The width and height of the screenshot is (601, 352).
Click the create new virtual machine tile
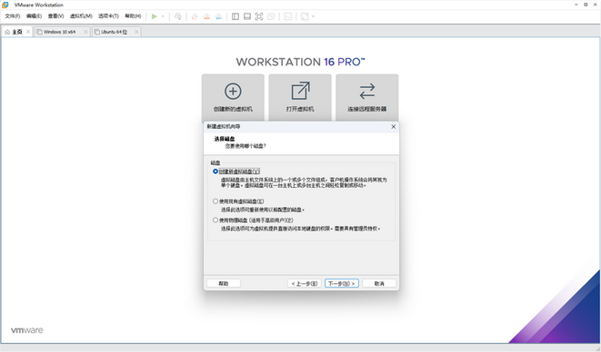pyautogui.click(x=233, y=97)
